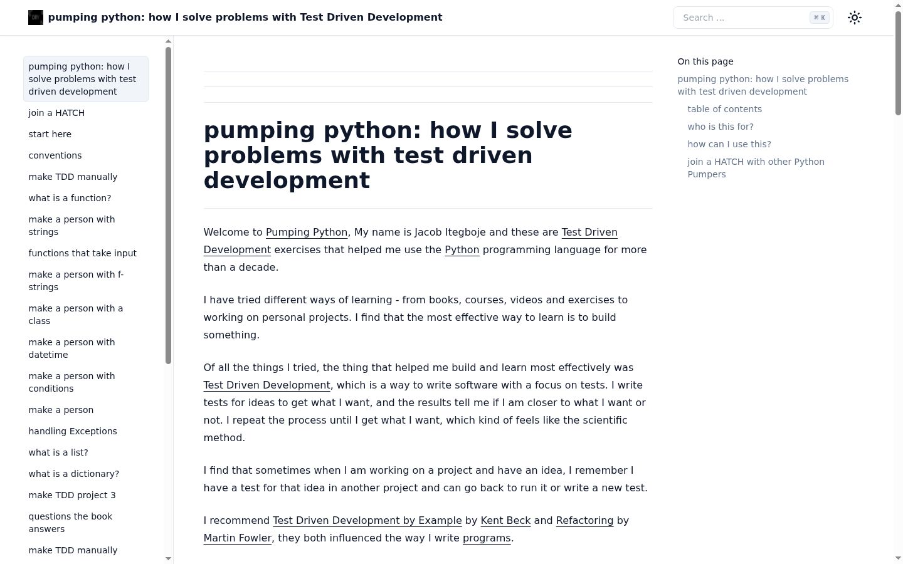Click the page scrollbar down arrow
Viewport: 903px width, 564px height.
click(x=898, y=559)
